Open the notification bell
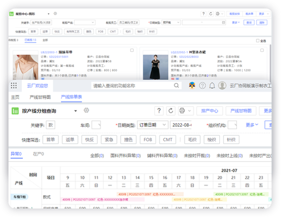This screenshot has width=281, height=217. point(212,86)
